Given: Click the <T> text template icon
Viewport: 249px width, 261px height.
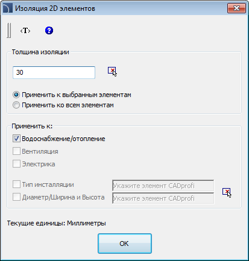Looking at the screenshot, I should click(25, 31).
